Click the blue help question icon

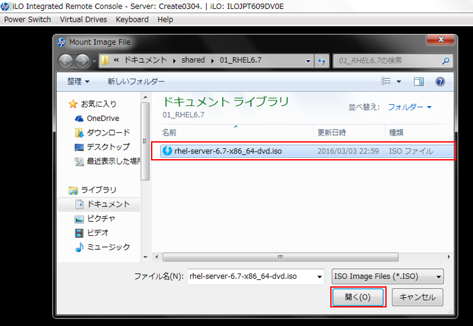coord(440,81)
